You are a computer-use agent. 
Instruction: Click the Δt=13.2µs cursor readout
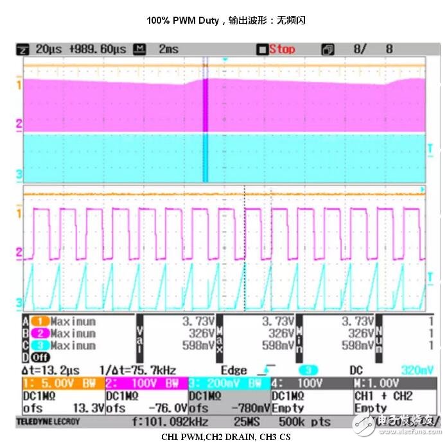coord(51,371)
